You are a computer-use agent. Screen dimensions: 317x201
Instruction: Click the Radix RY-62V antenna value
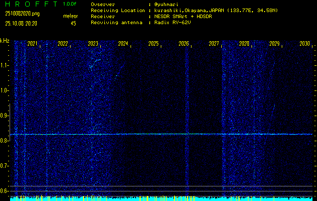[172, 23]
